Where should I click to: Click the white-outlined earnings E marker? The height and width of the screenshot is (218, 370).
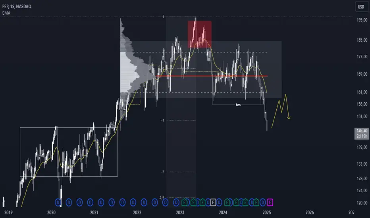(x=213, y=202)
